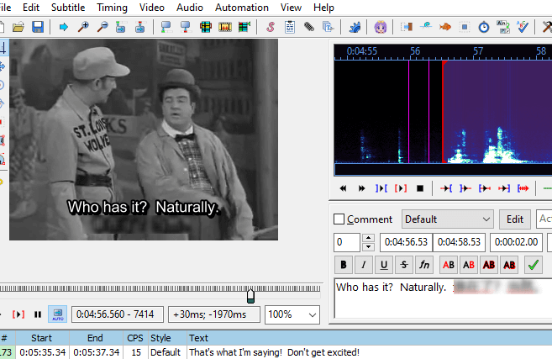Open the Edit menu
Screen dimensions: 552x359
(x=31, y=8)
